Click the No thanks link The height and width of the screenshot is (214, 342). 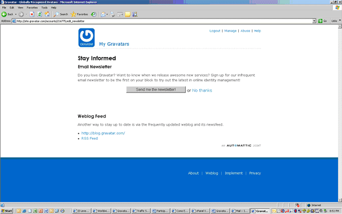(x=202, y=90)
